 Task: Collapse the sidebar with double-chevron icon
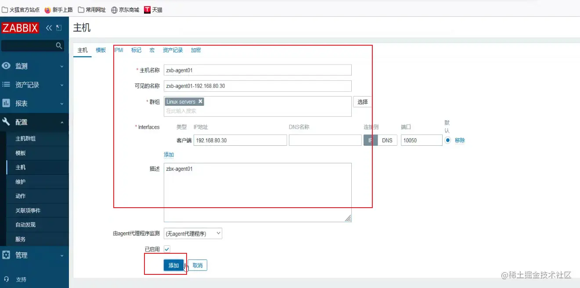coord(49,28)
